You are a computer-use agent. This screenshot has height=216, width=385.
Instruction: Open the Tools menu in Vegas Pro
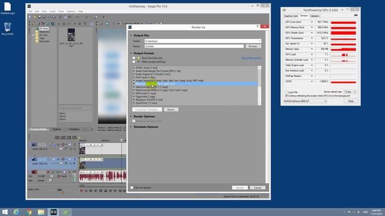pyautogui.click(x=61, y=11)
